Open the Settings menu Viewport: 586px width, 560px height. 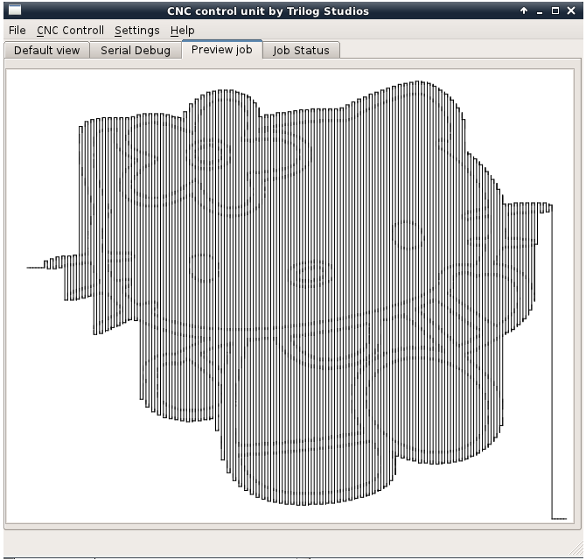(x=137, y=31)
